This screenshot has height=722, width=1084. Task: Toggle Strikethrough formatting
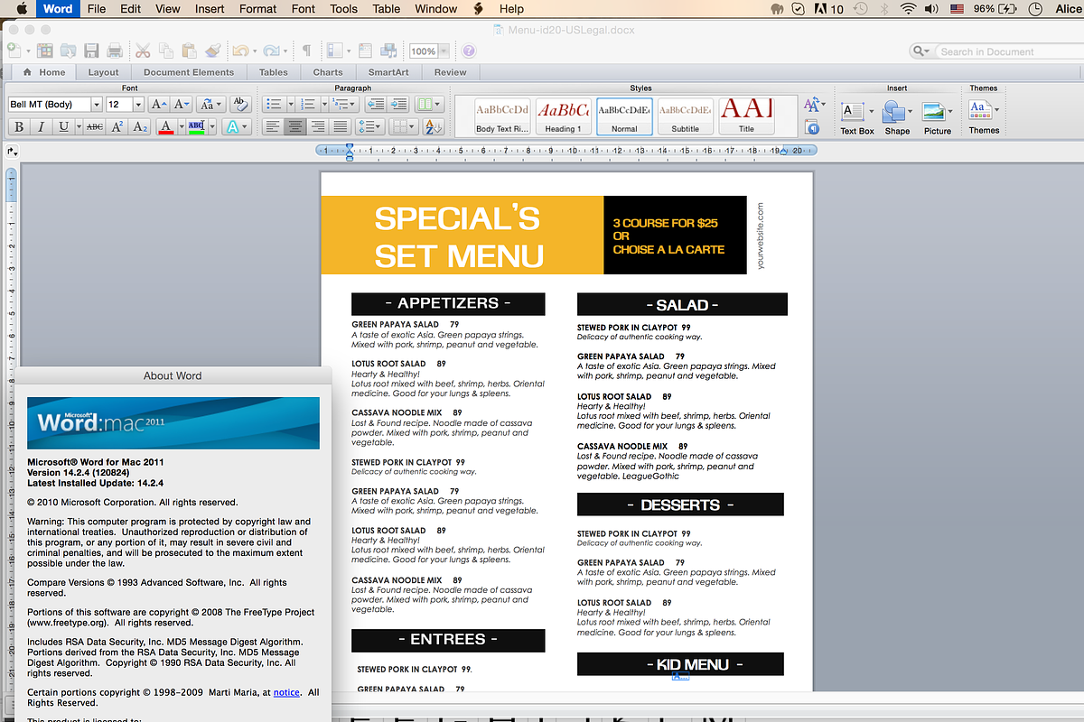tap(94, 127)
